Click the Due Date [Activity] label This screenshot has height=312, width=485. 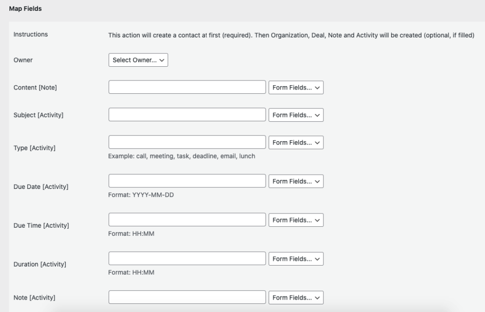click(x=41, y=187)
